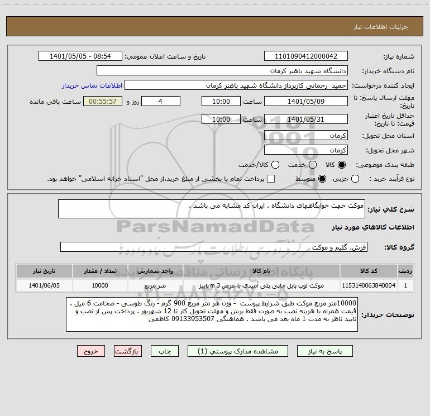Click the واحد شمارش column header
The height and width of the screenshot is (416, 430).
pos(155,271)
